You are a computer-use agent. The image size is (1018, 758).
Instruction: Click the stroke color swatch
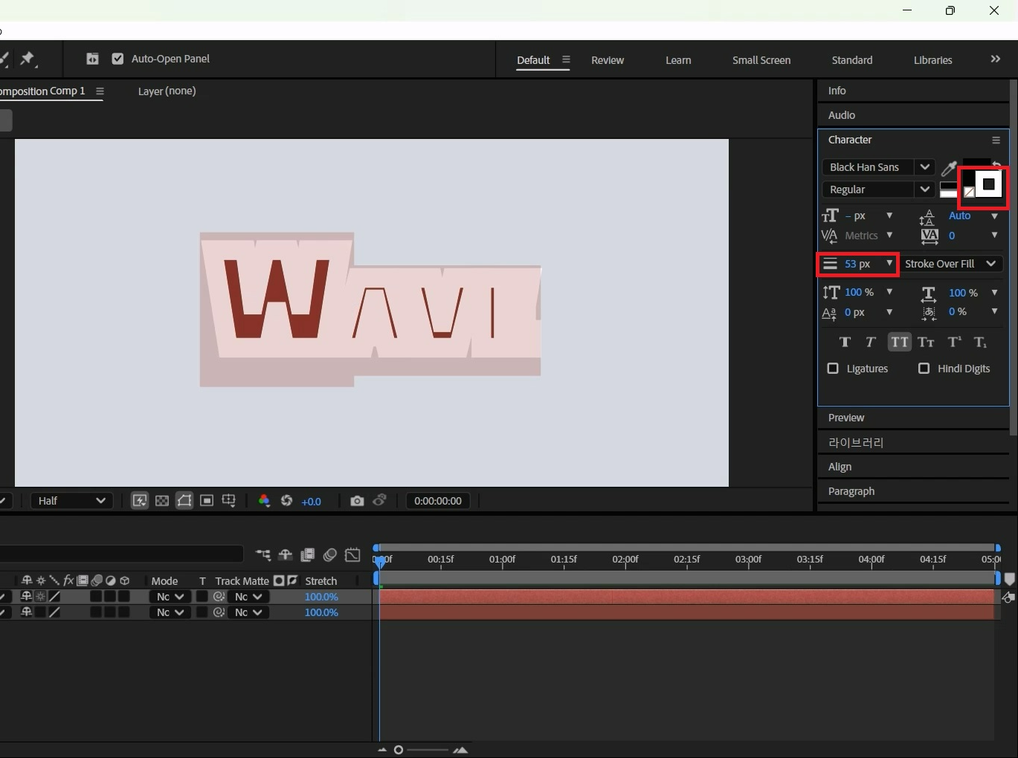pos(988,184)
